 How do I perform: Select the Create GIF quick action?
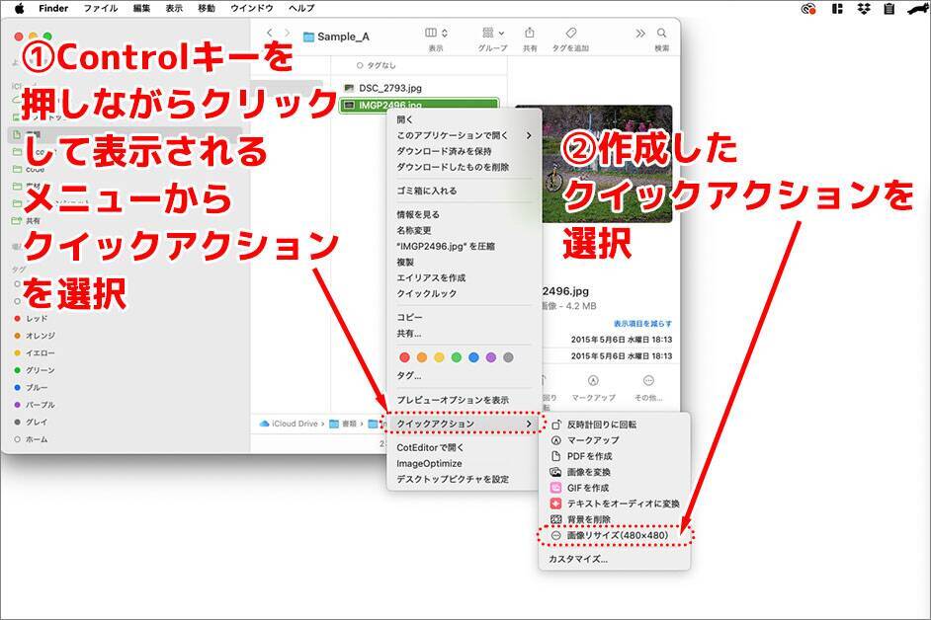[587, 488]
